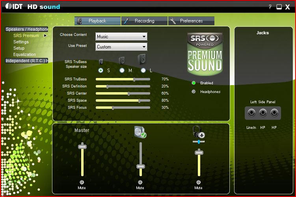Select medium TruBass speaker size M

coord(122,71)
